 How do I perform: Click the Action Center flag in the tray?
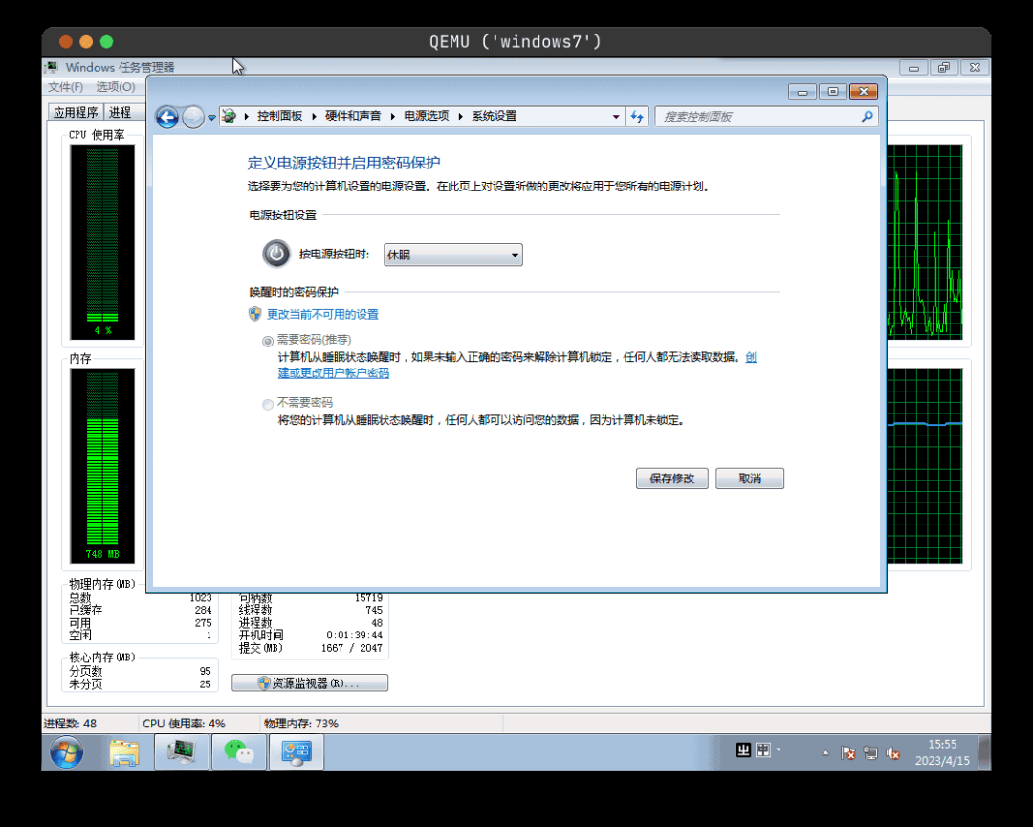(849, 752)
